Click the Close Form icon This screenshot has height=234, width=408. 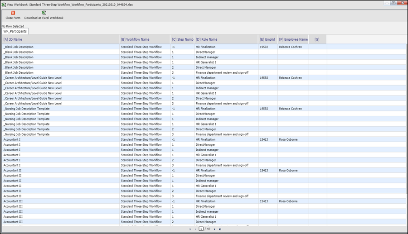coord(13,13)
